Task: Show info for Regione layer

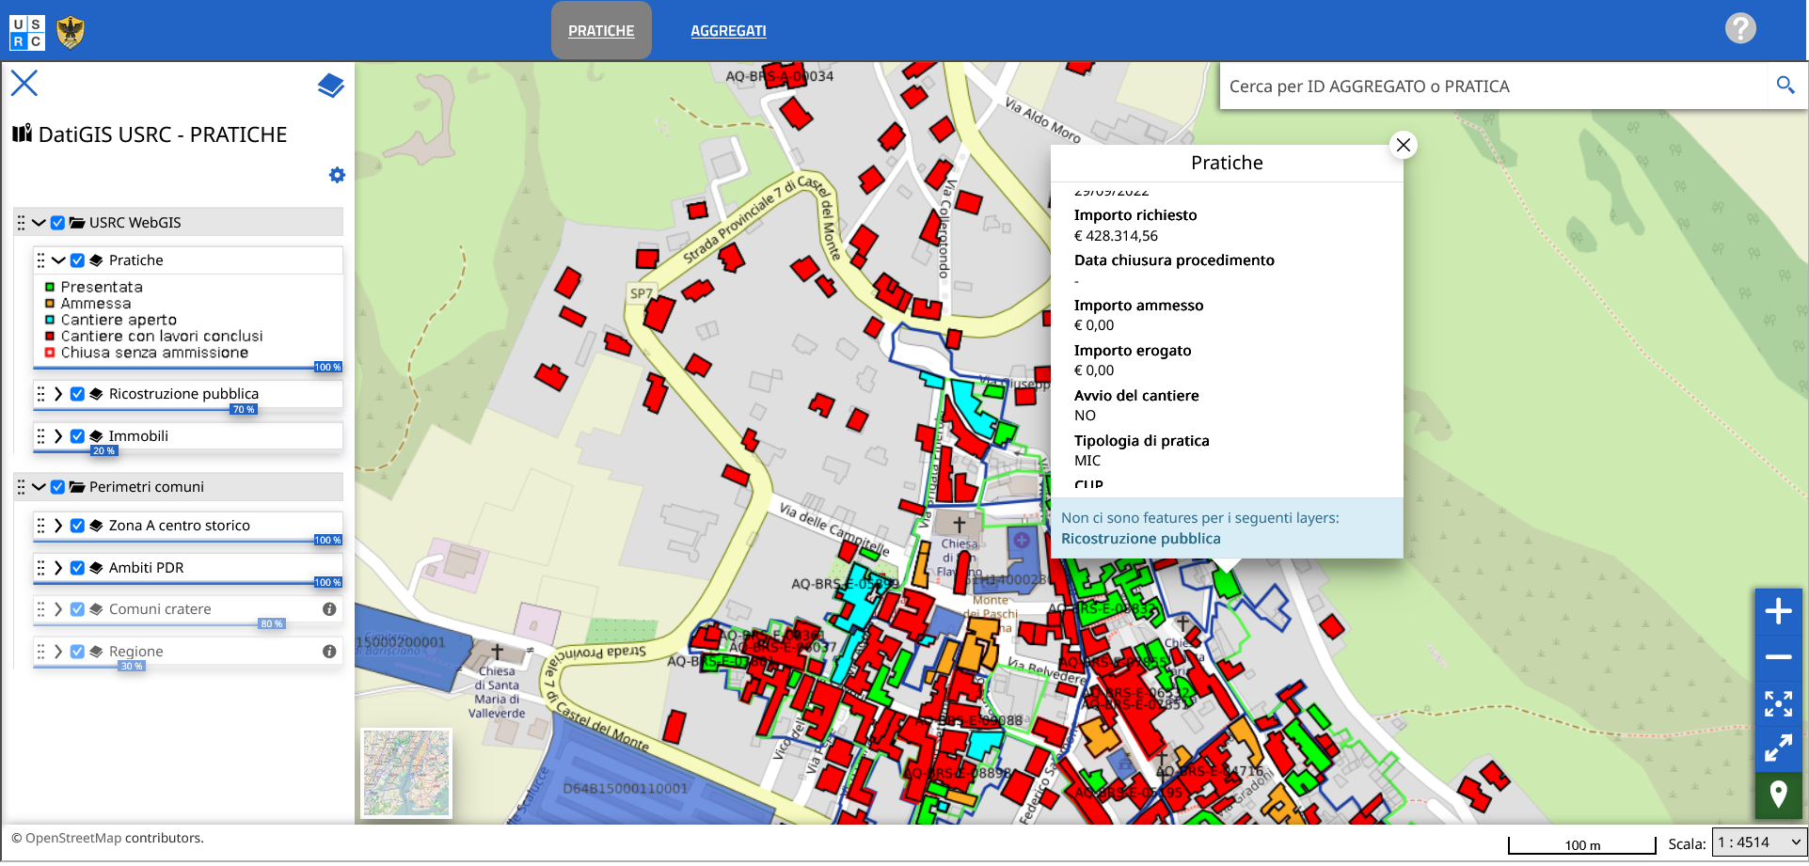Action: (x=329, y=652)
